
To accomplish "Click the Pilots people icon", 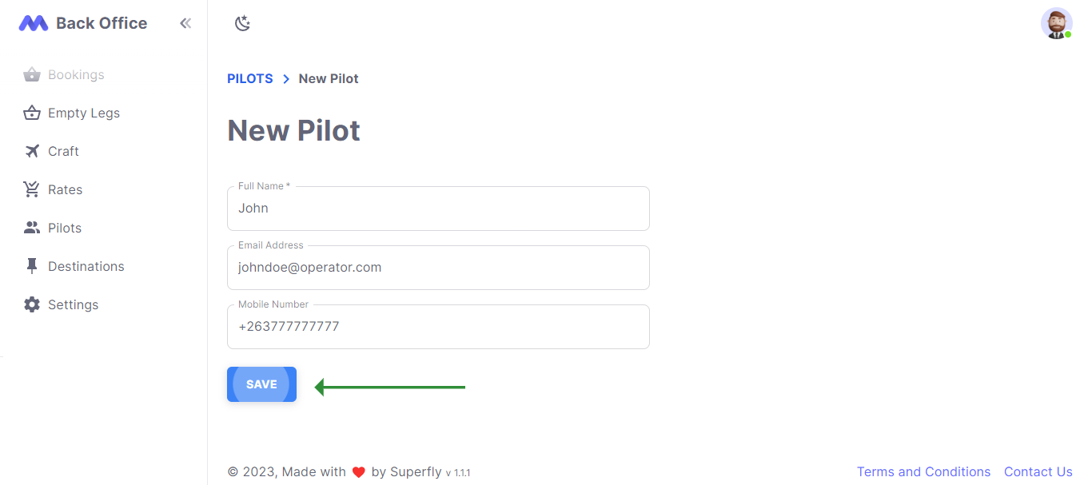I will 32,228.
